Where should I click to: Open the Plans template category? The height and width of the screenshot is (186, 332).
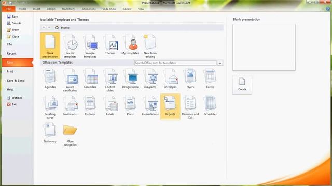click(x=130, y=105)
